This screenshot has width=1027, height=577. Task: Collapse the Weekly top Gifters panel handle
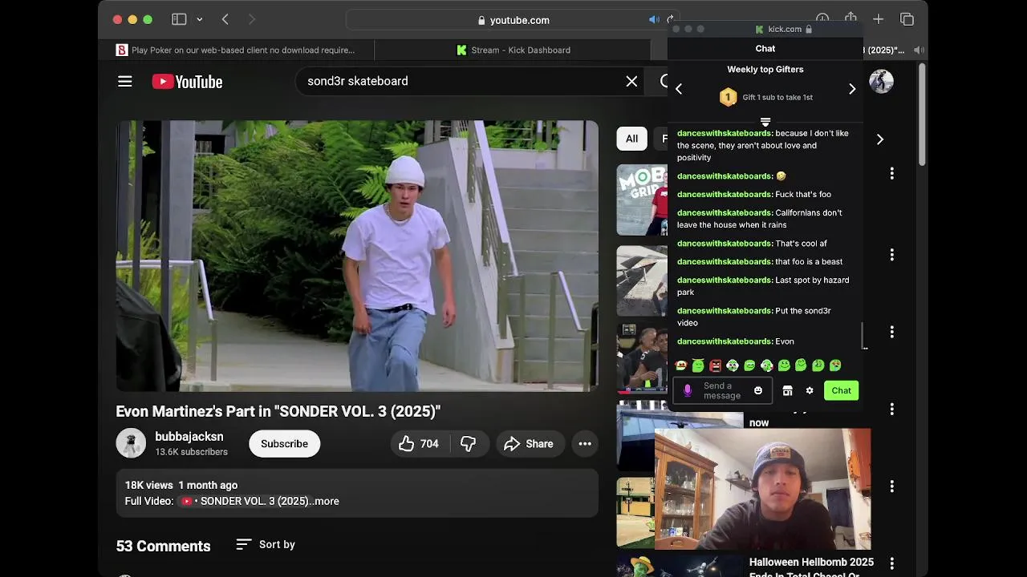(765, 122)
